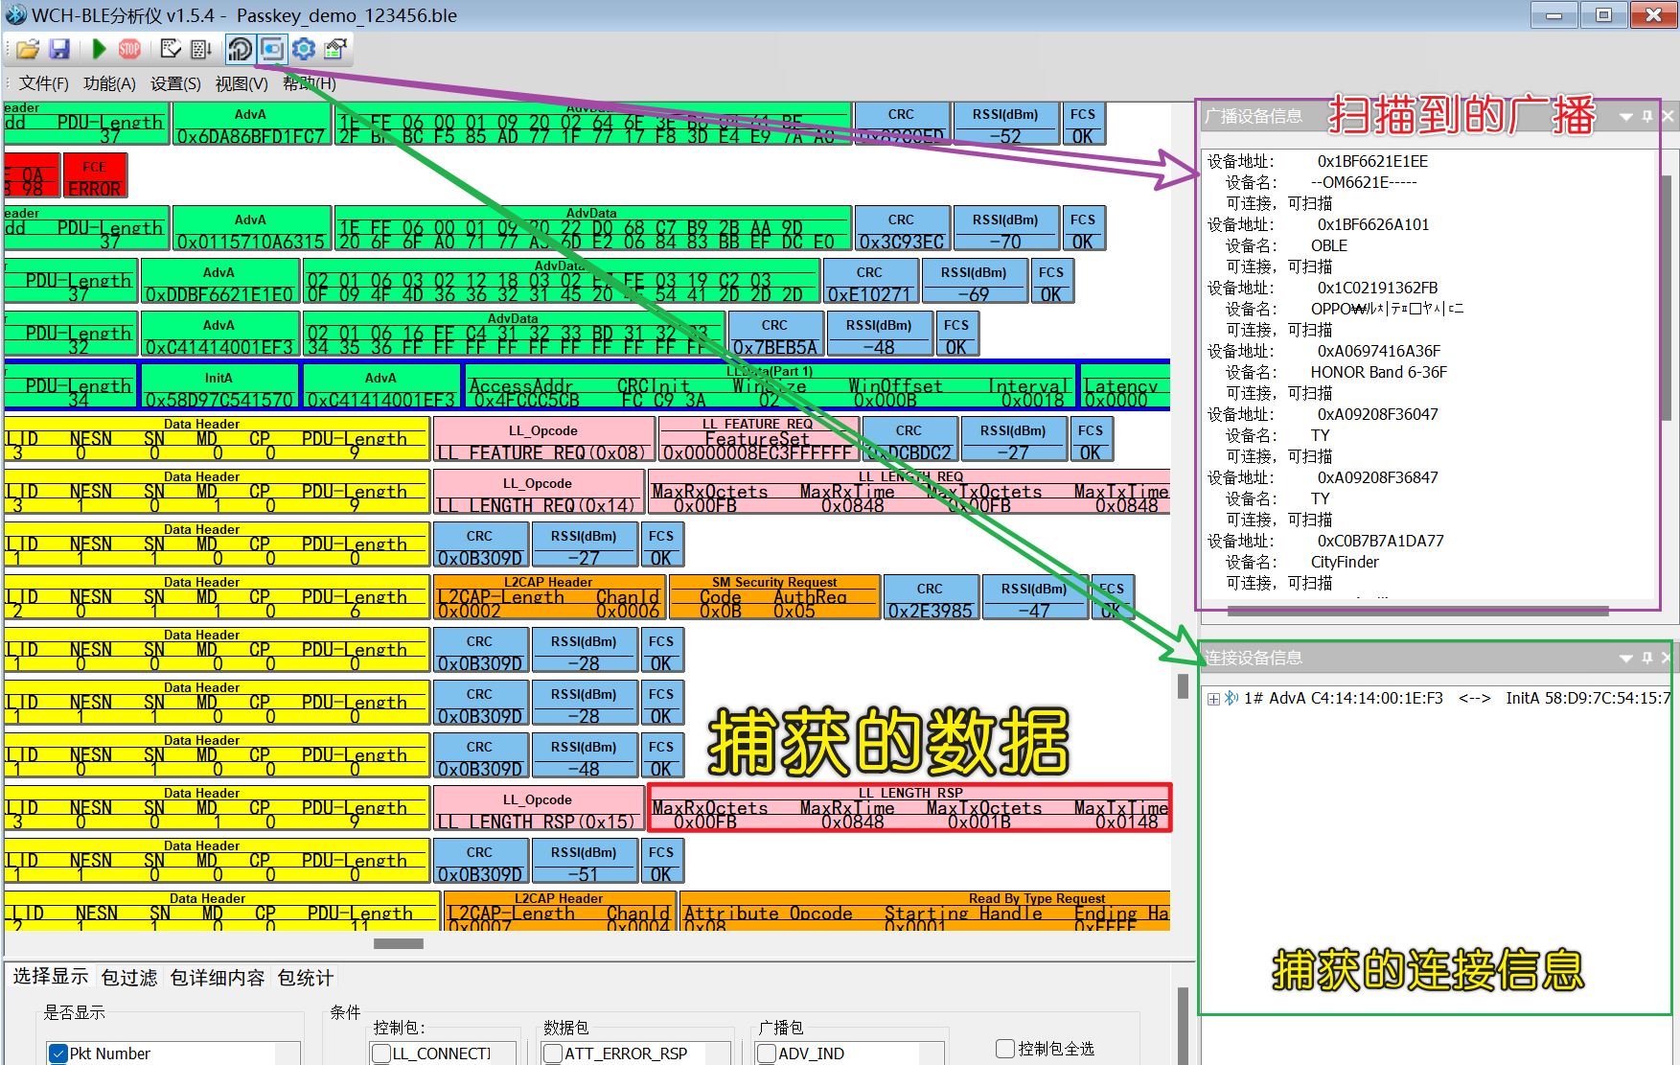1680x1065 pixels.
Task: Toggle the connection device info panel icon
Action: coord(272,49)
